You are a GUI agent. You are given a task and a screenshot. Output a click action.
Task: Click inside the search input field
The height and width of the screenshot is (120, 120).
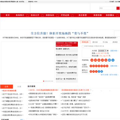[x=108, y=8]
